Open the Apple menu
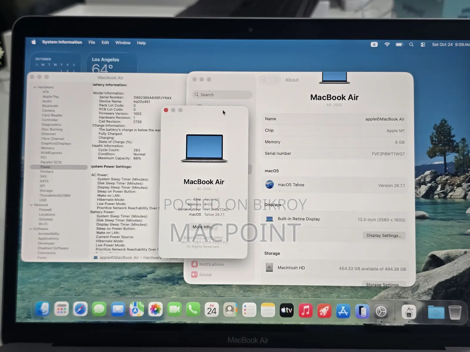Screen dimensions: 470x352 tap(34, 42)
